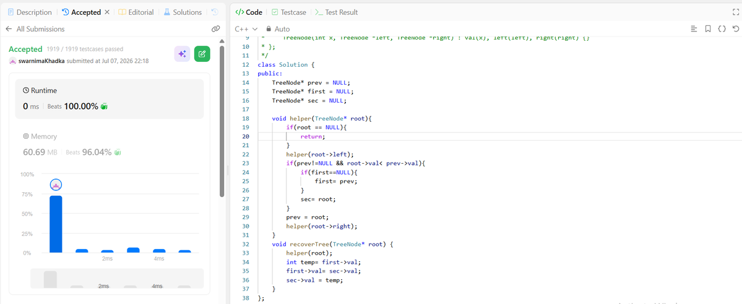This screenshot has height=304, width=742.
Task: Click 'void recoverTree' function line
Action: pyautogui.click(x=333, y=244)
